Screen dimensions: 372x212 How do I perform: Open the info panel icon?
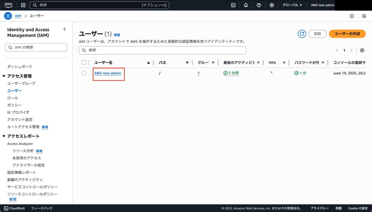352,16
